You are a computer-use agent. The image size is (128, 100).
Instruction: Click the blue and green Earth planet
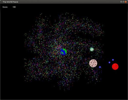(63, 52)
